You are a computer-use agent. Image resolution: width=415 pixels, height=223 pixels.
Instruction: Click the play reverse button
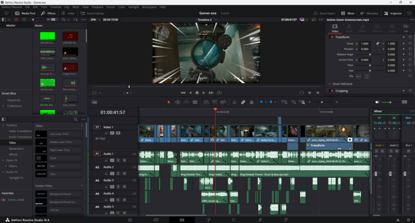point(190,93)
